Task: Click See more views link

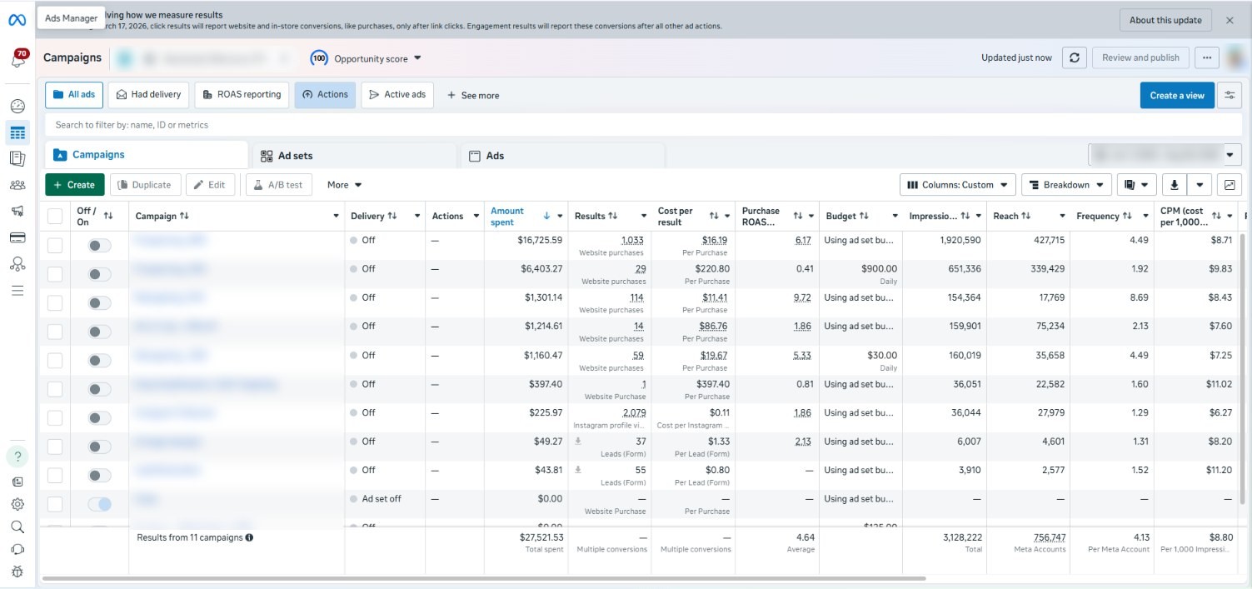Action: (x=473, y=96)
